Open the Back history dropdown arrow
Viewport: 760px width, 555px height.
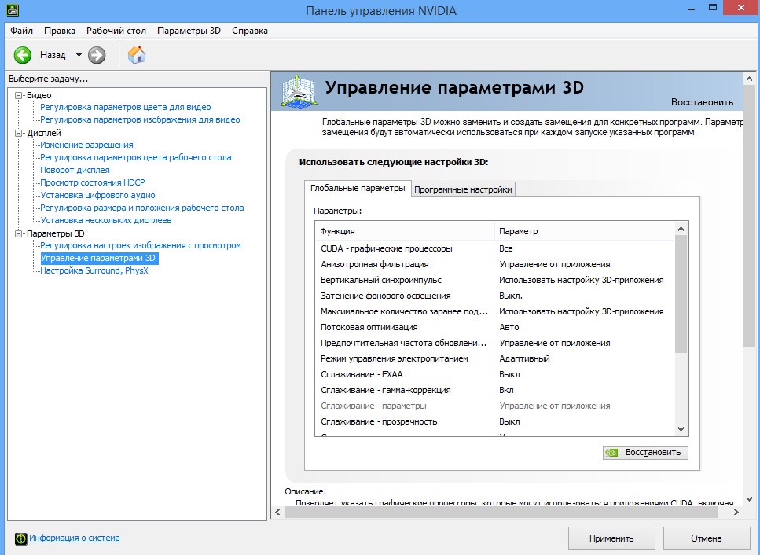79,55
